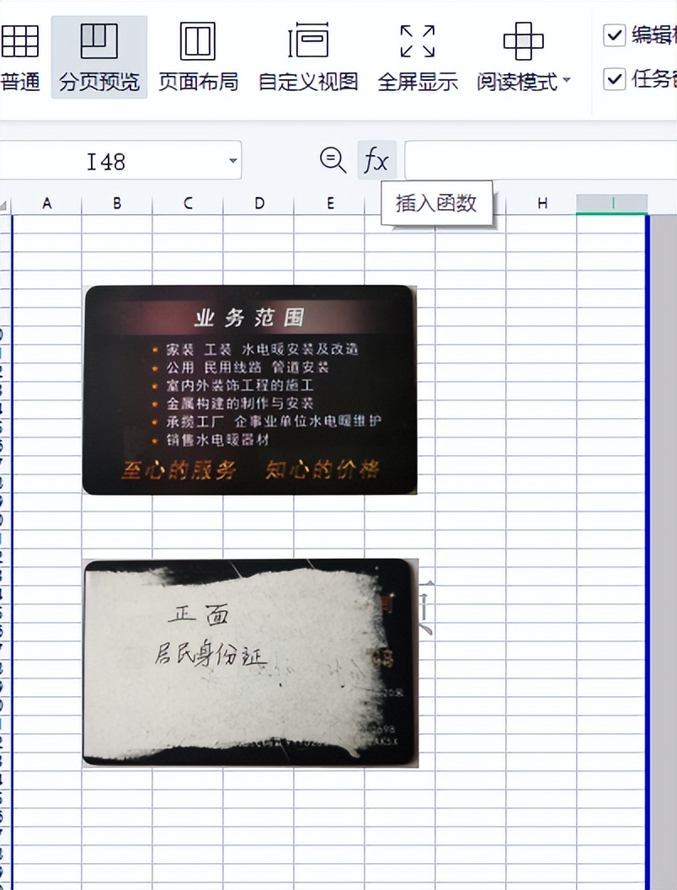The width and height of the screenshot is (677, 890).
Task: Click the 自定义视图 custom views icon
Action: pos(310,40)
